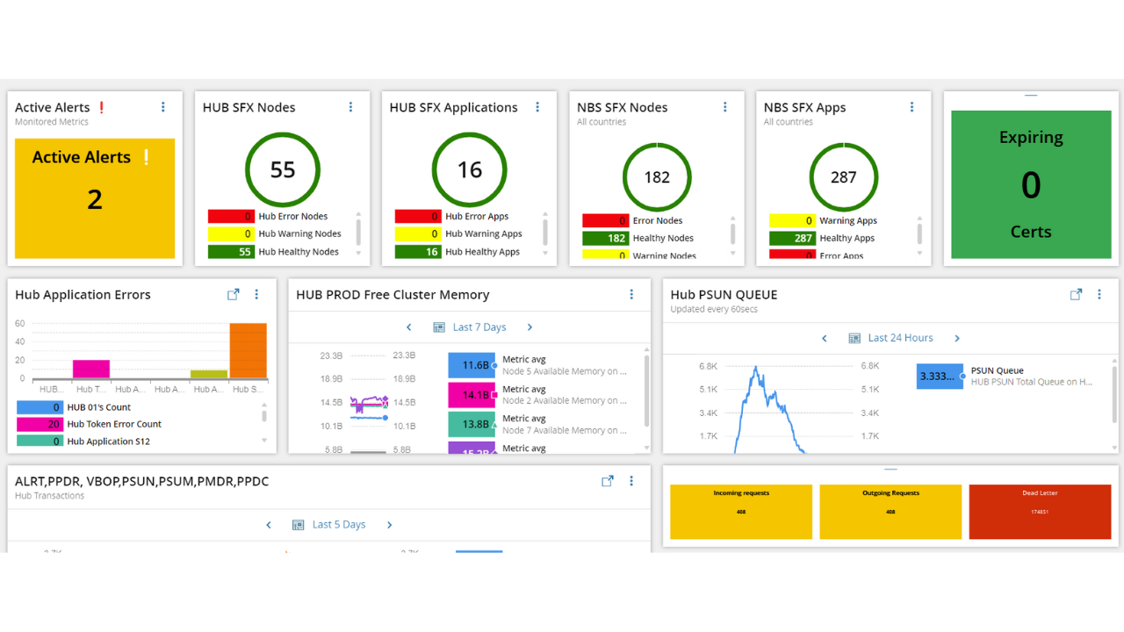Viewport: 1124px width, 632px height.
Task: Click the Outgoing Requests tile
Action: (x=890, y=512)
